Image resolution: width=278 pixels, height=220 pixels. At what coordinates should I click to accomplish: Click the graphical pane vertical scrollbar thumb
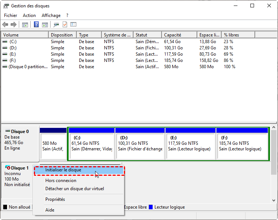tap(274, 152)
